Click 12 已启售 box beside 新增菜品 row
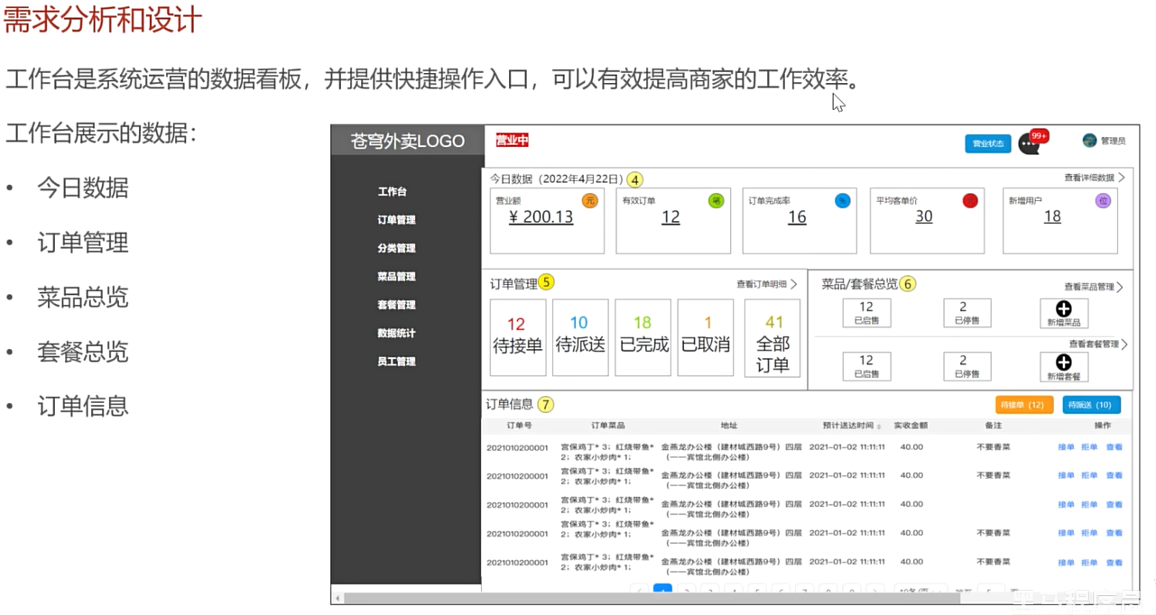 pyautogui.click(x=866, y=313)
